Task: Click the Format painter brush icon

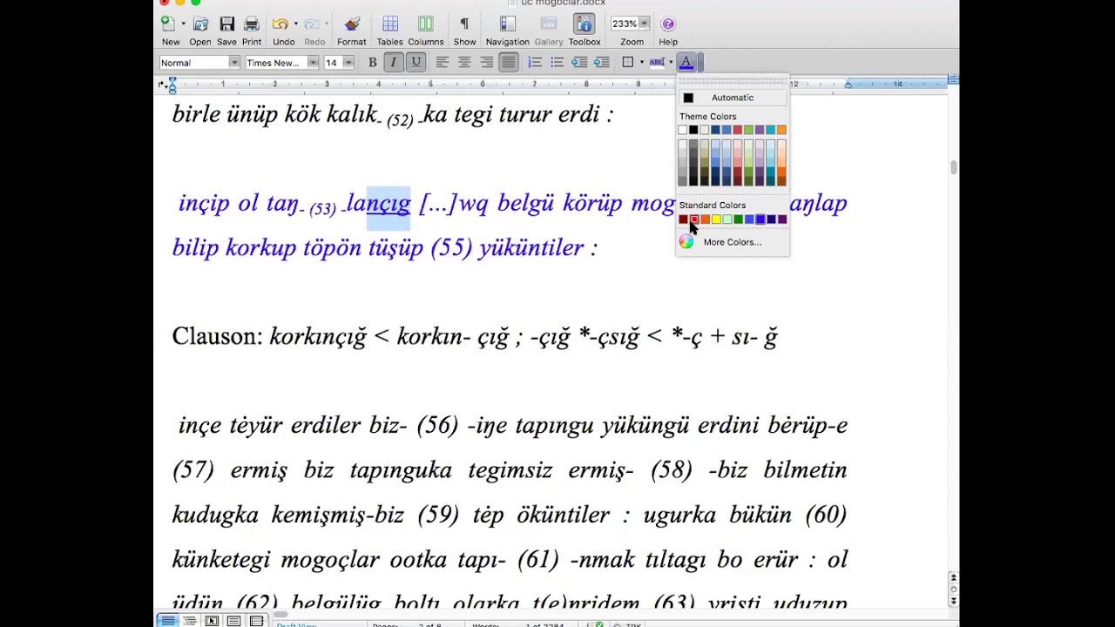Action: pos(352,24)
